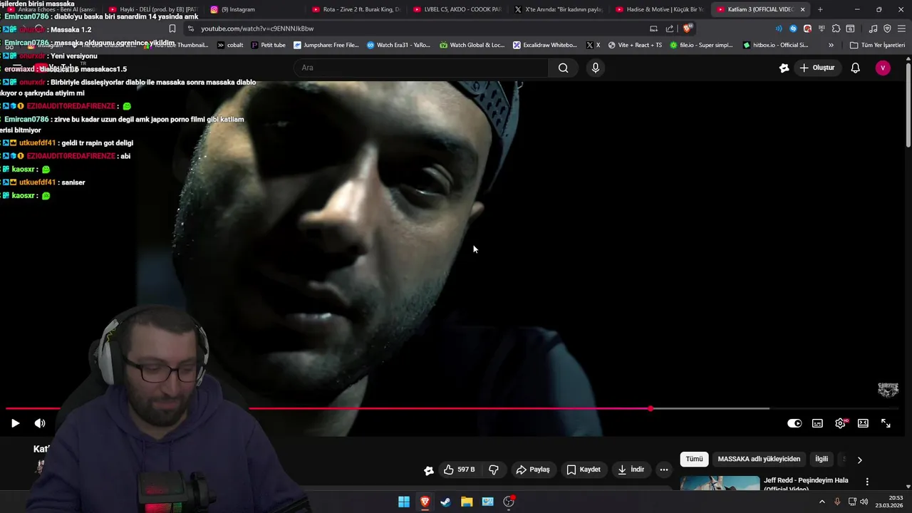
Task: Open the player settings gear
Action: tap(841, 423)
